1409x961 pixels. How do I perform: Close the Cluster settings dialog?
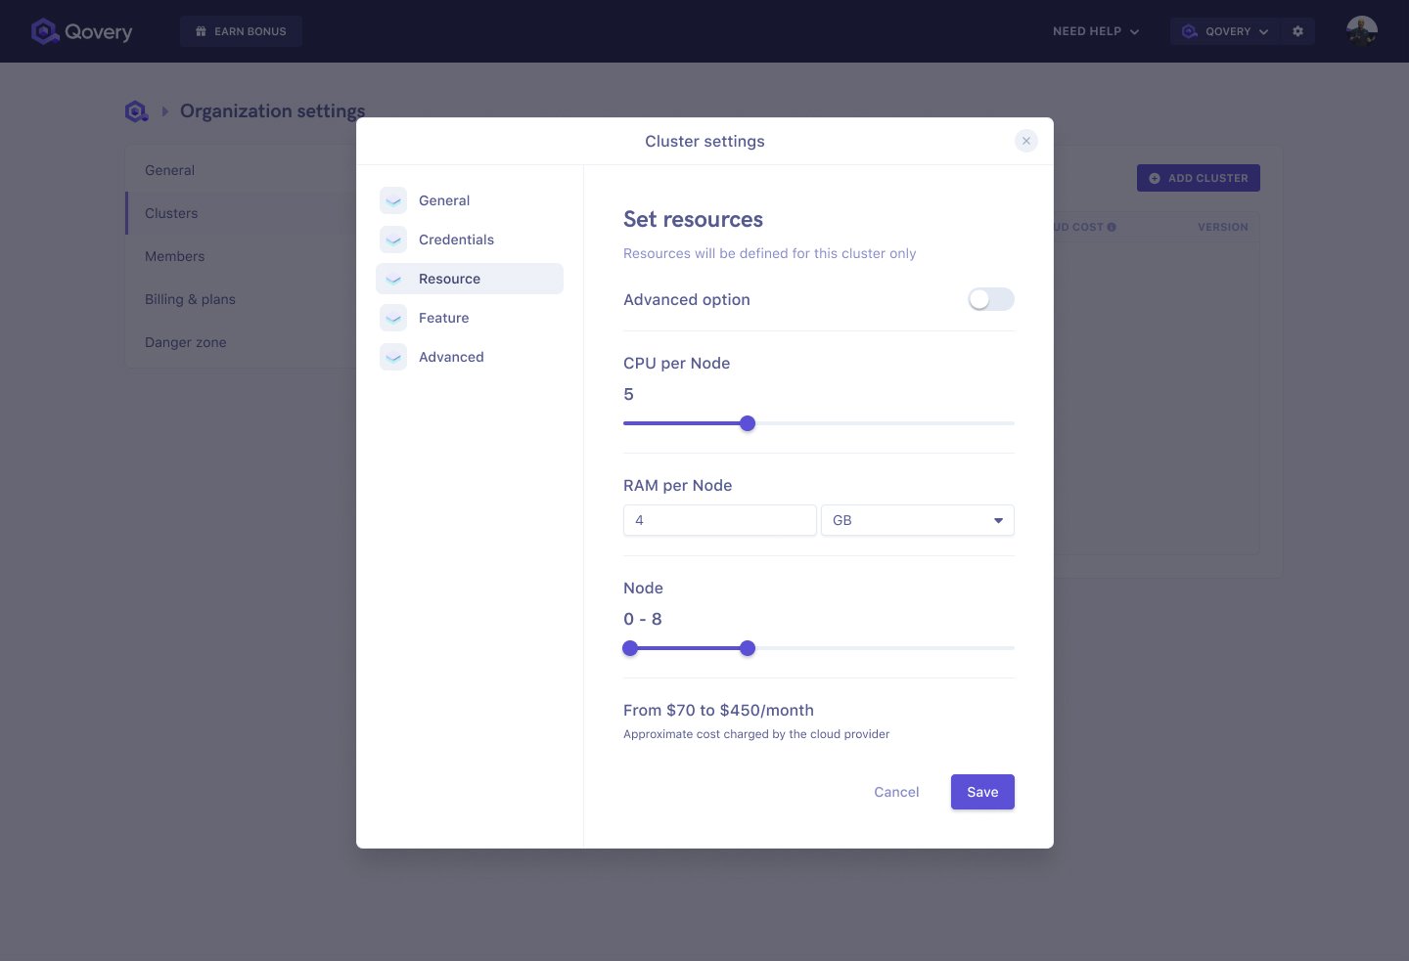click(x=1026, y=141)
